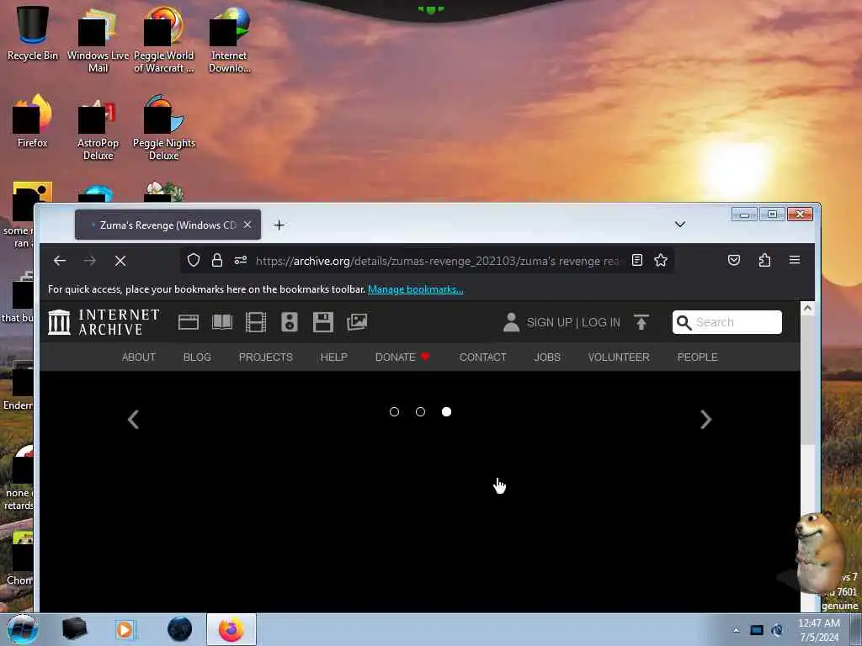Click the Internet Archive Search field
The height and width of the screenshot is (646, 862).
[x=726, y=322]
